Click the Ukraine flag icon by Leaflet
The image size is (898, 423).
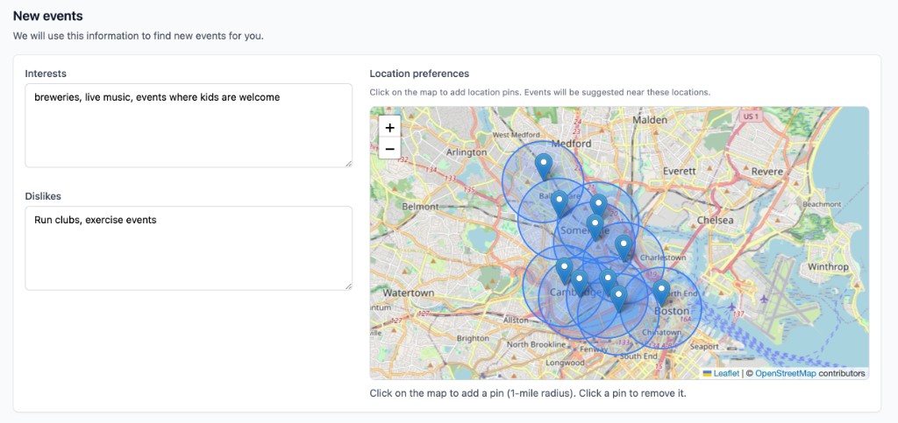click(708, 373)
